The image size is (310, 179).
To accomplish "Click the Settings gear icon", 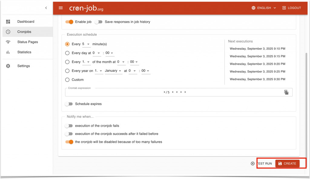I will (8, 66).
